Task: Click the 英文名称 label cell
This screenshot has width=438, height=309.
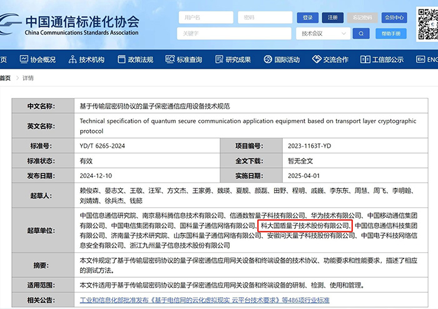Action: coord(43,125)
